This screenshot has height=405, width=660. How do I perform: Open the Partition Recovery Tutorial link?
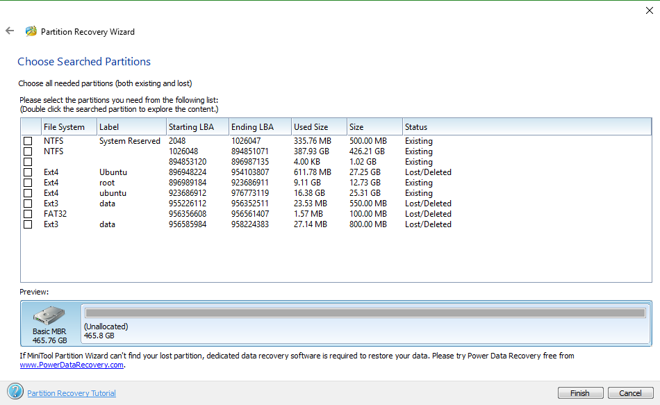72,393
